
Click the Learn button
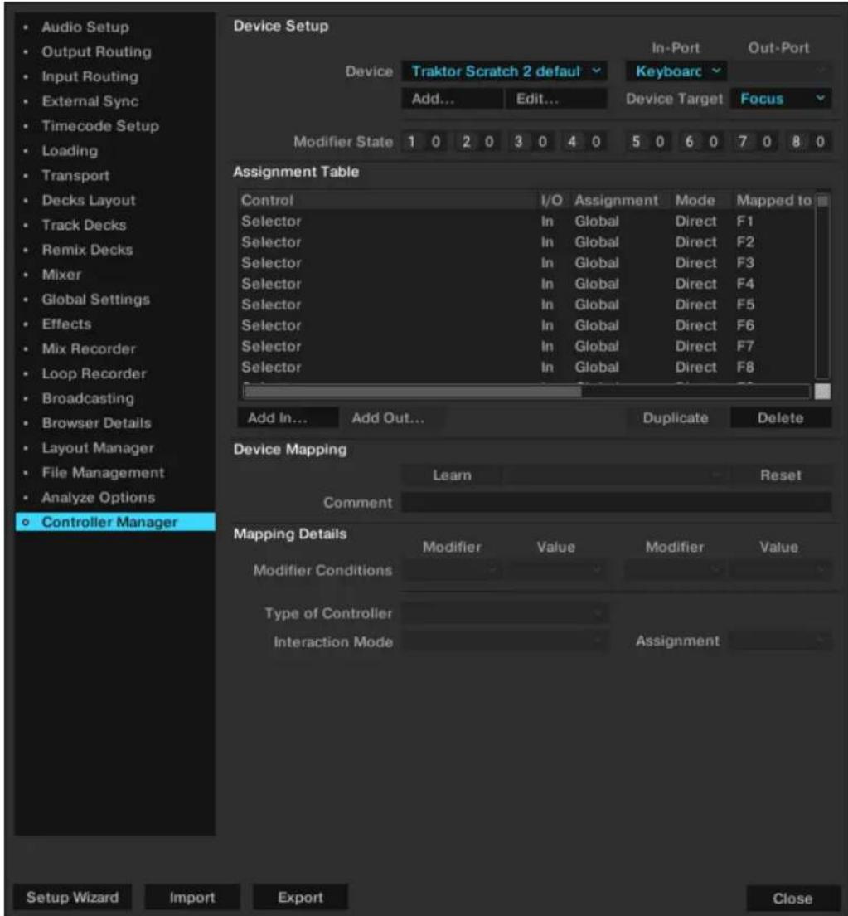[x=452, y=475]
